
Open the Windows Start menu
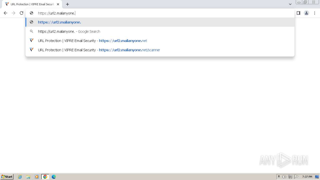pyautogui.click(x=7, y=176)
